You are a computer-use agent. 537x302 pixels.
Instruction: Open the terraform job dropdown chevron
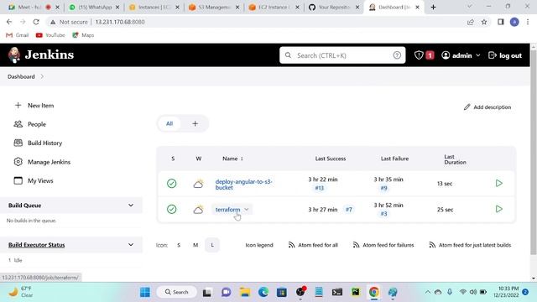coord(246,209)
